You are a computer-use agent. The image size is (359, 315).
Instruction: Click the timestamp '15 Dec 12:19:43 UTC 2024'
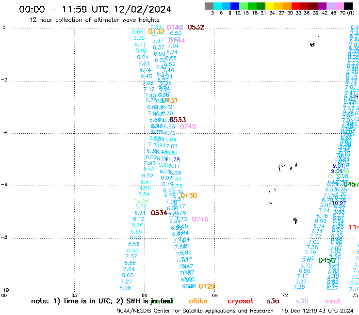coord(317,311)
